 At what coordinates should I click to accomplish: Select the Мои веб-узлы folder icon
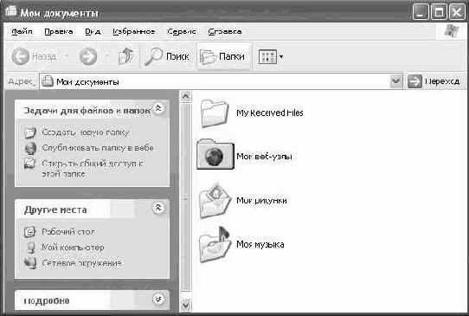215,154
